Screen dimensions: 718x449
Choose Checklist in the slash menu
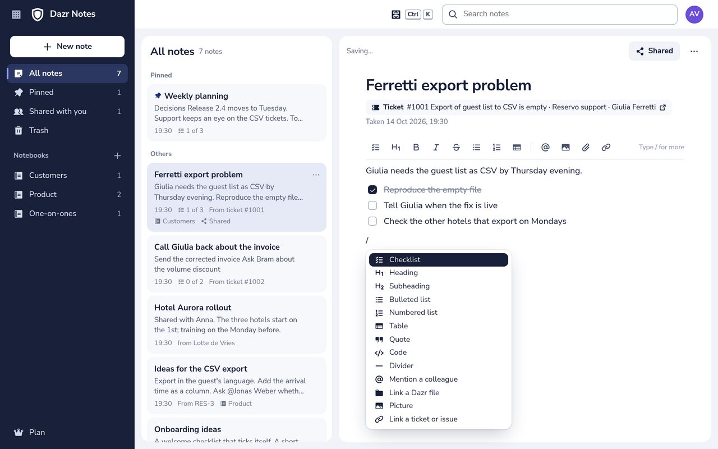pyautogui.click(x=439, y=260)
